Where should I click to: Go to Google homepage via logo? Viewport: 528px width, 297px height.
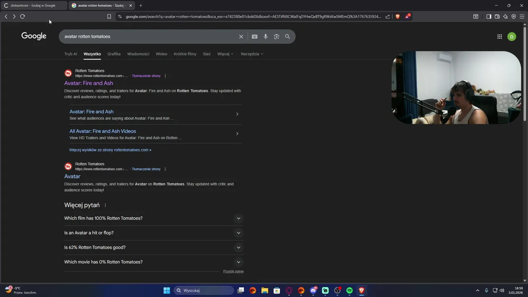(34, 36)
